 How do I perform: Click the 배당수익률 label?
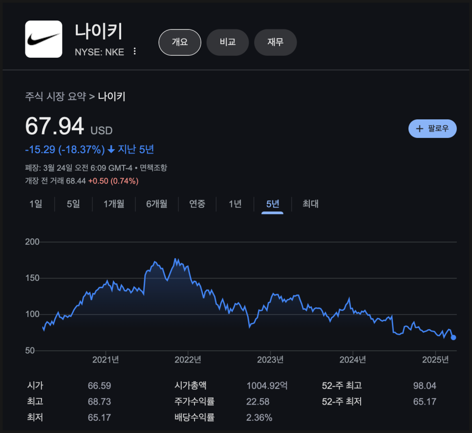pos(194,417)
